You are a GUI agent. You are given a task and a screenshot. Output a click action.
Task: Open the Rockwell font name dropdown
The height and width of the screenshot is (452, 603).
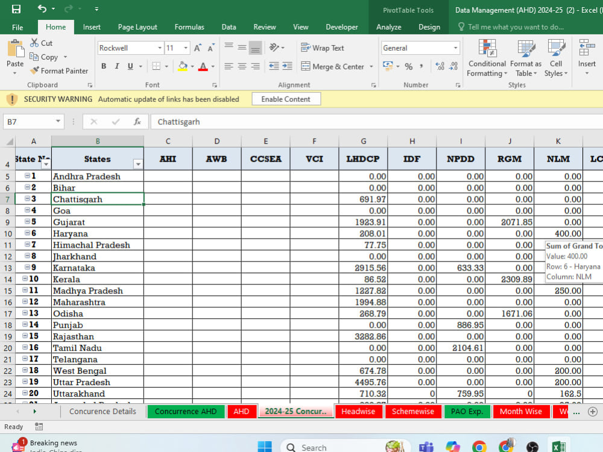(160, 48)
